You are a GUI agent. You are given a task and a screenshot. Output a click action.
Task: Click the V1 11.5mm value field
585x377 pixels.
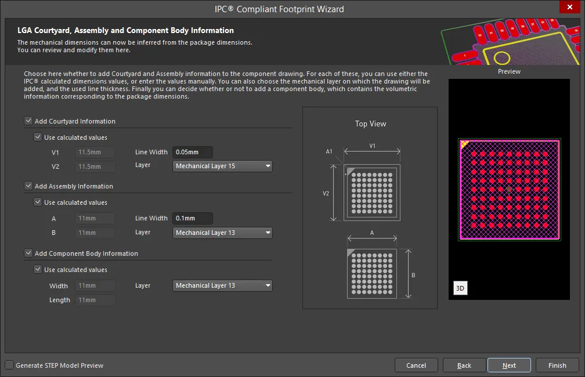95,152
